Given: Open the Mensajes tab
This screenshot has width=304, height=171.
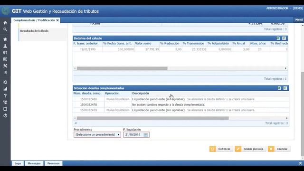Looking at the screenshot, I should [x=34, y=163].
